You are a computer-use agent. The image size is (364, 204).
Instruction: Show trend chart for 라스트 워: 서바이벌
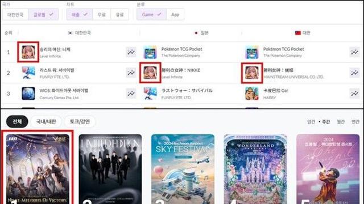pyautogui.click(x=131, y=73)
